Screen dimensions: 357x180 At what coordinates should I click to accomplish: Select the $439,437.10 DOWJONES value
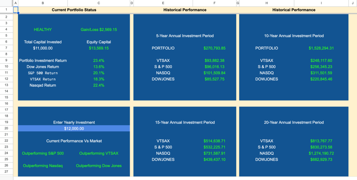(x=215, y=159)
